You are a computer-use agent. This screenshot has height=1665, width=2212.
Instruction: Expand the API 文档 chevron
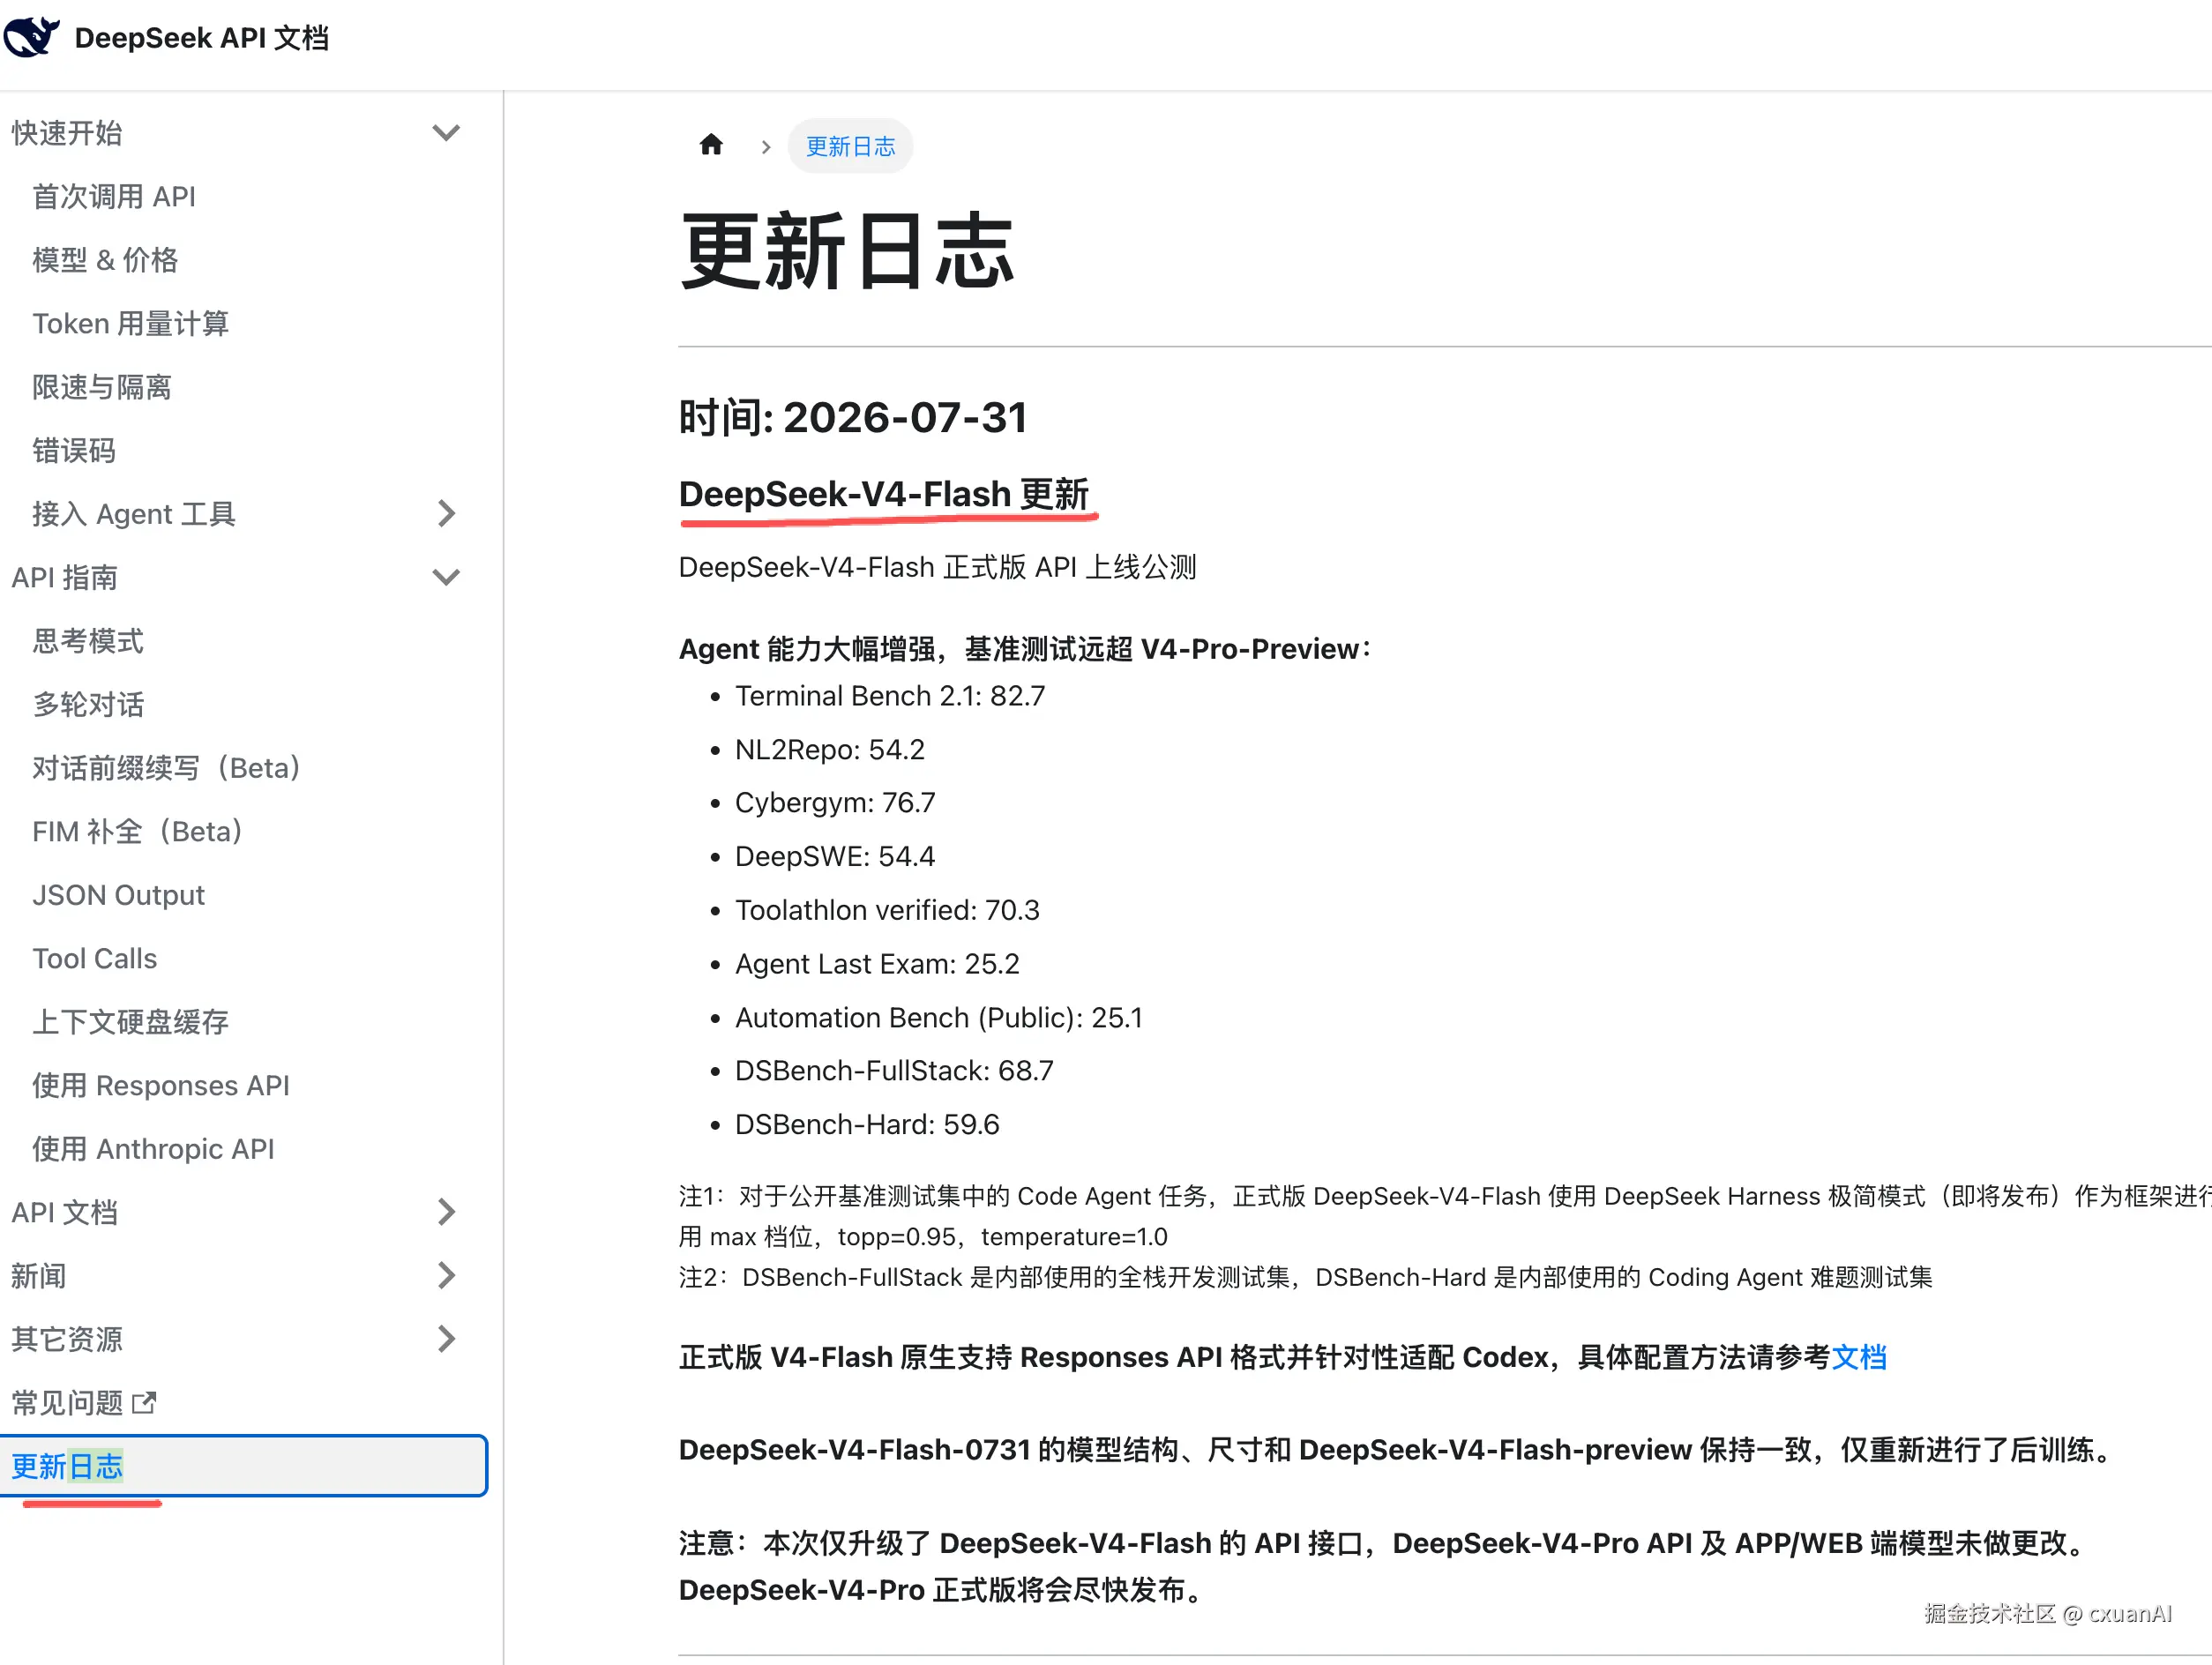[x=446, y=1212]
